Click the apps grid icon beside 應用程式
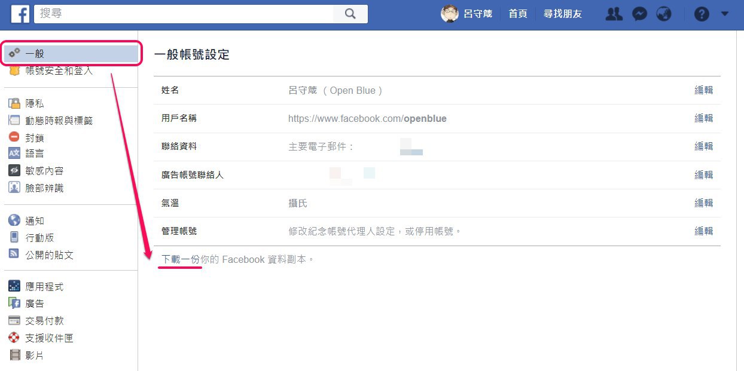This screenshot has height=371, width=744. pos(14,286)
